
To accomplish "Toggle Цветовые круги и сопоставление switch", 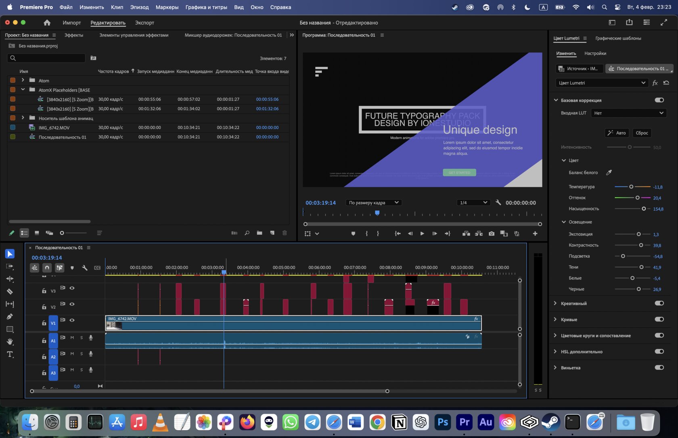I will point(659,336).
